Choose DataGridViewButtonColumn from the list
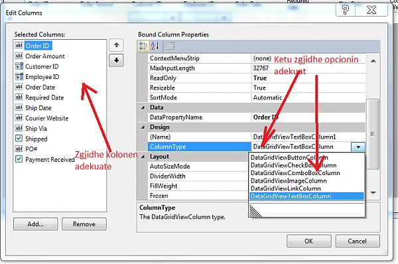 click(x=306, y=157)
